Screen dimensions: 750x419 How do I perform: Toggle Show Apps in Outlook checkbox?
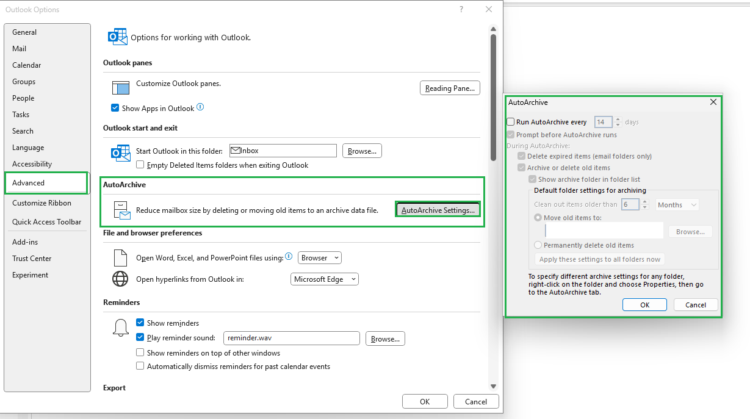(115, 108)
